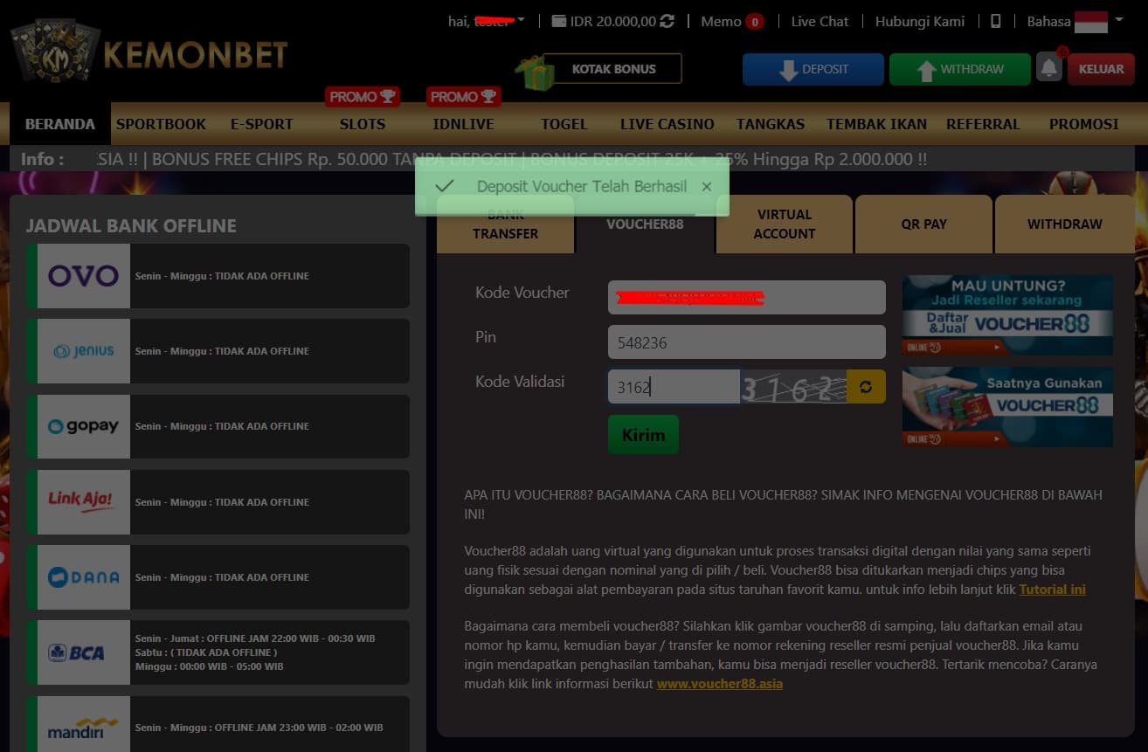
Task: Click the SLOTS promo badge
Action: click(363, 96)
